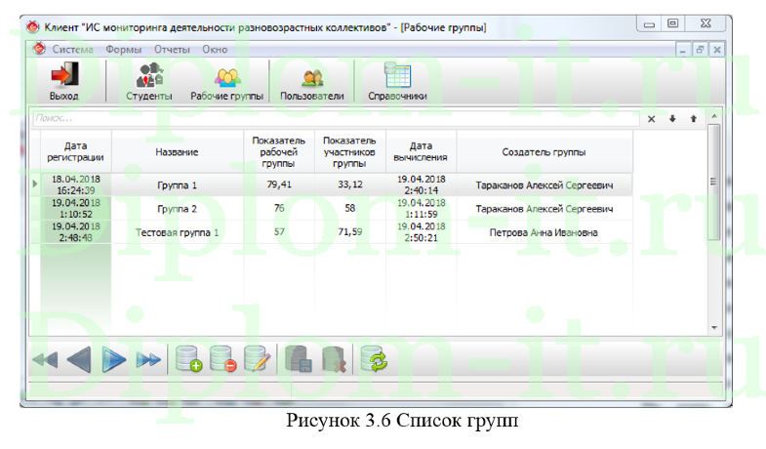Close the inner Рабочие группы child window
Screen dimensions: 766x449
click(717, 50)
